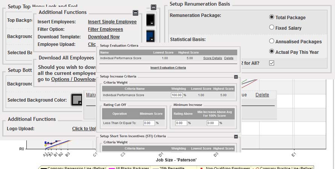Select Annualised Packages as statistical basis
Viewport: 335px width, 169px height.
pyautogui.click(x=272, y=41)
